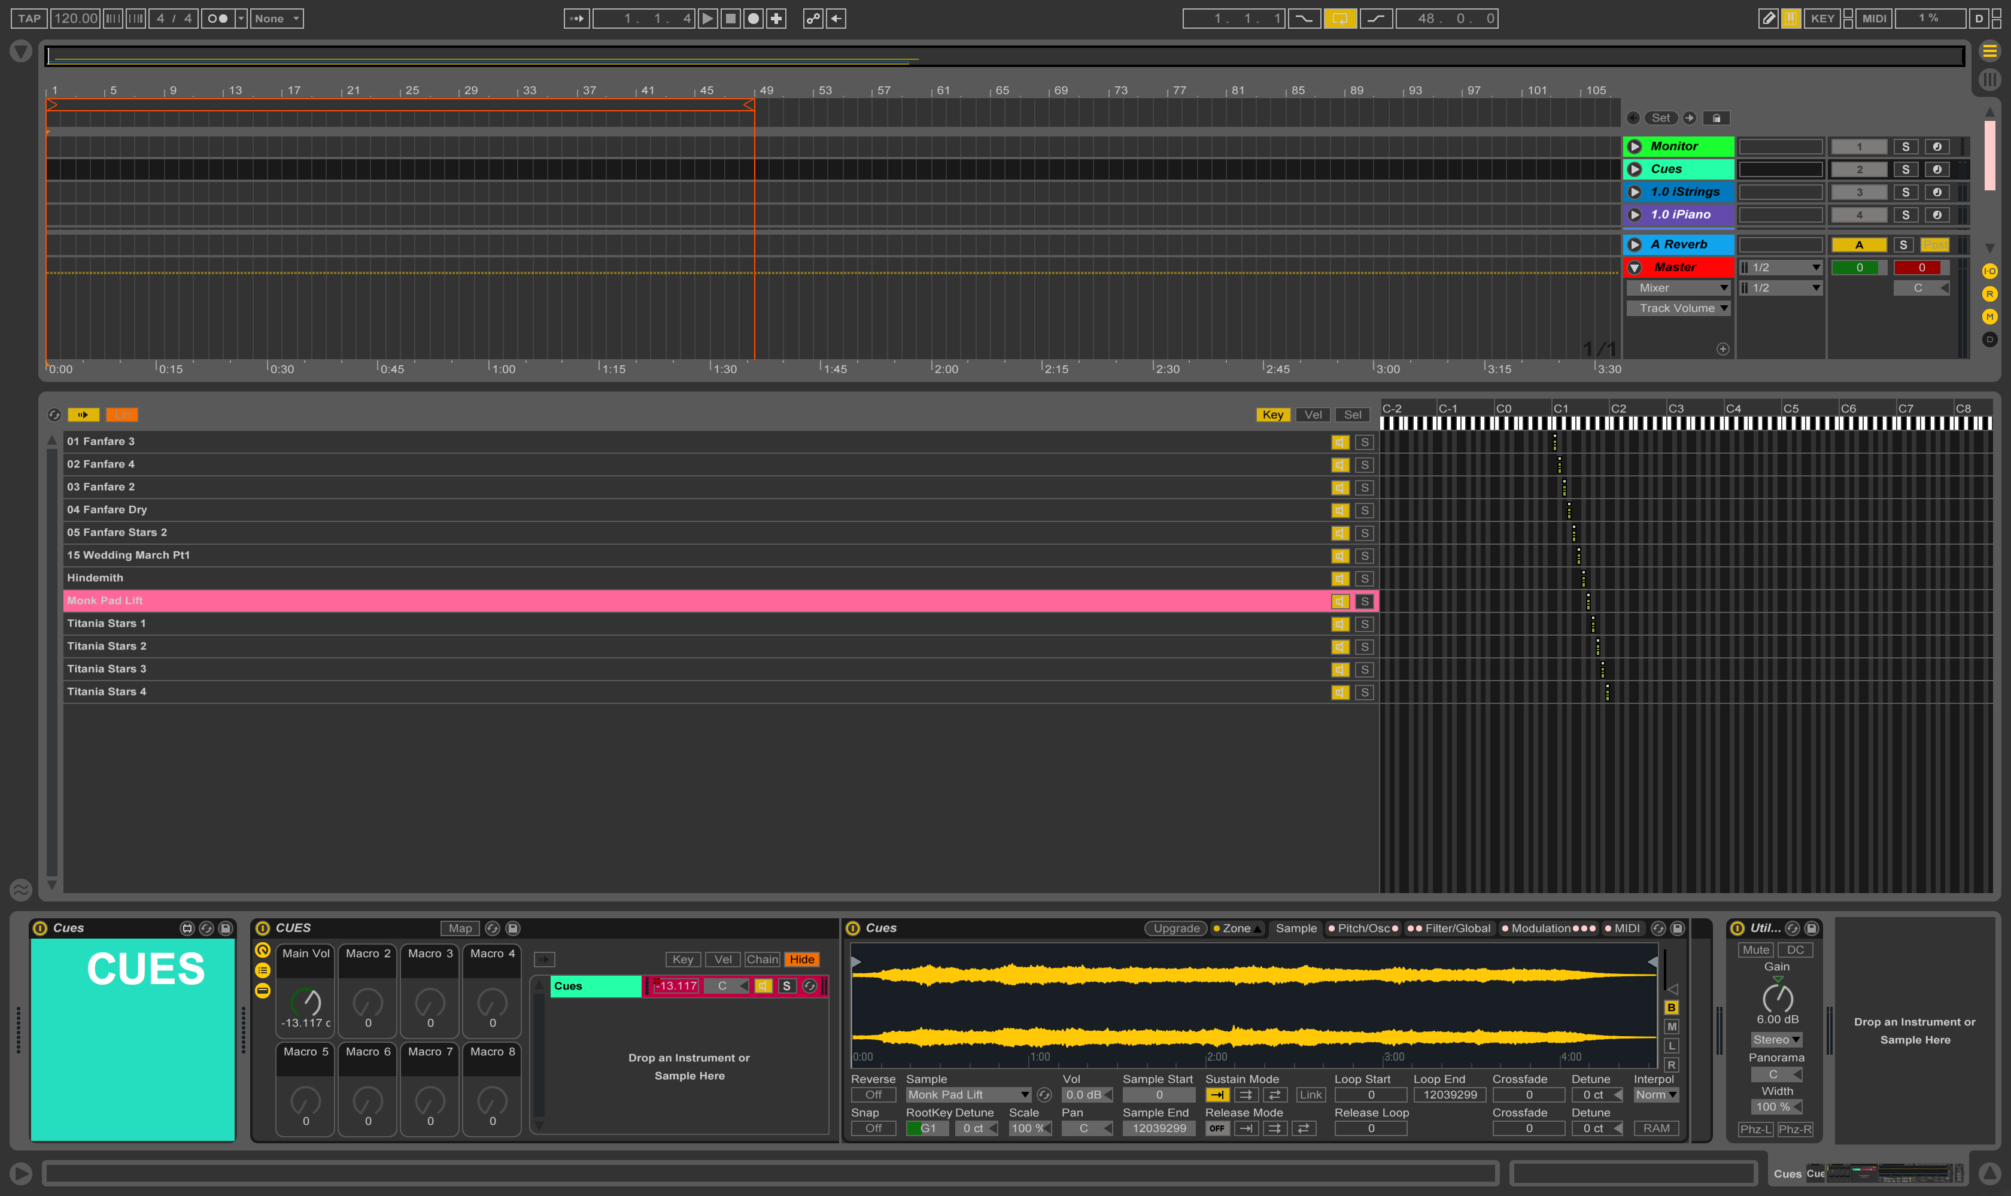Open the Modulation tab in the sampler
The image size is (2011, 1196).
[x=1541, y=928]
